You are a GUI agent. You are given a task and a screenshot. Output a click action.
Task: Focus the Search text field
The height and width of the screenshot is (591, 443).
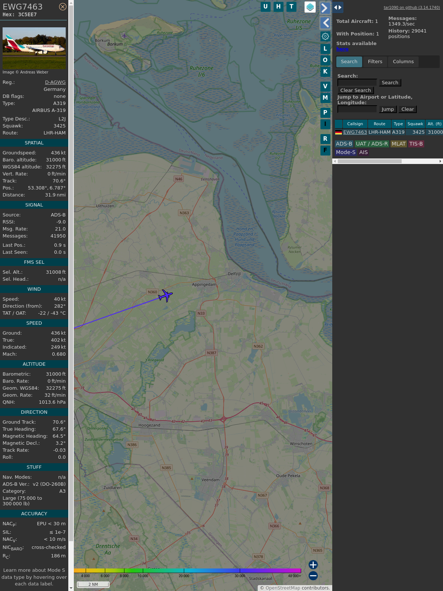click(357, 83)
